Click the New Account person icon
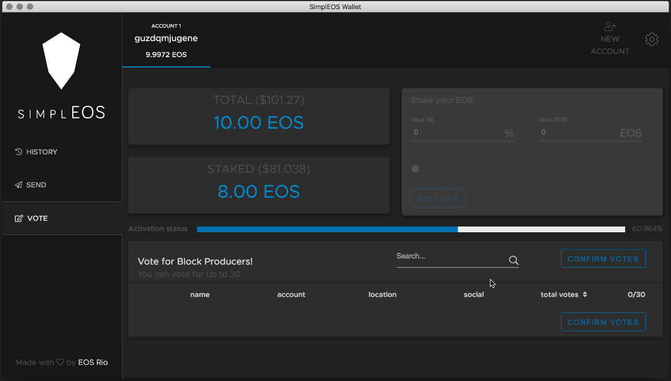The height and width of the screenshot is (381, 671). pos(610,26)
